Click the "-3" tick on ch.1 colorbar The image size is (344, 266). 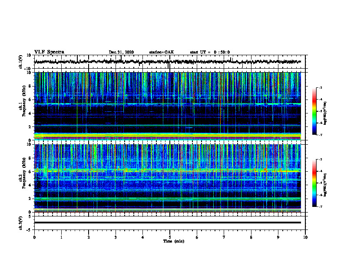320,87
